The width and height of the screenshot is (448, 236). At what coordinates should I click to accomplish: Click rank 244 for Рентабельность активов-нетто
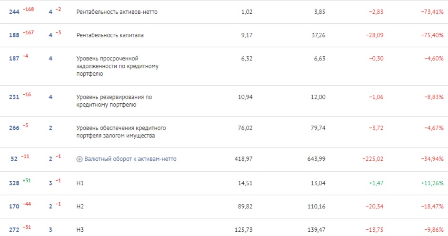click(x=14, y=12)
